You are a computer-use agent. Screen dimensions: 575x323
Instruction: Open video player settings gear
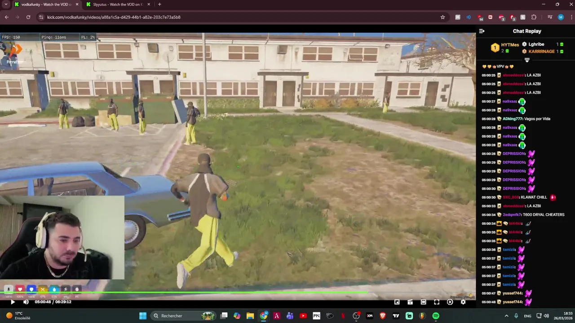[463, 302]
